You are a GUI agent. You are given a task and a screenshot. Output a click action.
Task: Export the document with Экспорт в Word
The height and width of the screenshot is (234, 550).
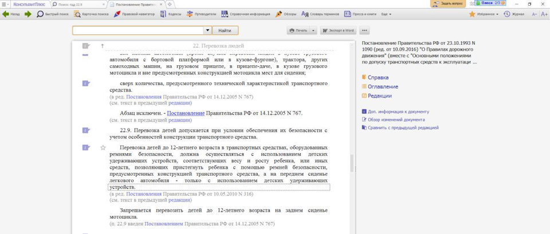coord(338,30)
